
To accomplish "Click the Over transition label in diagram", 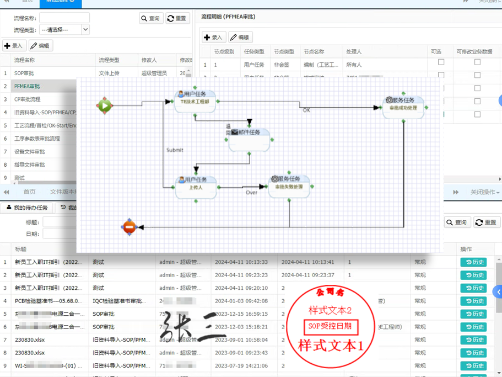I will [251, 192].
